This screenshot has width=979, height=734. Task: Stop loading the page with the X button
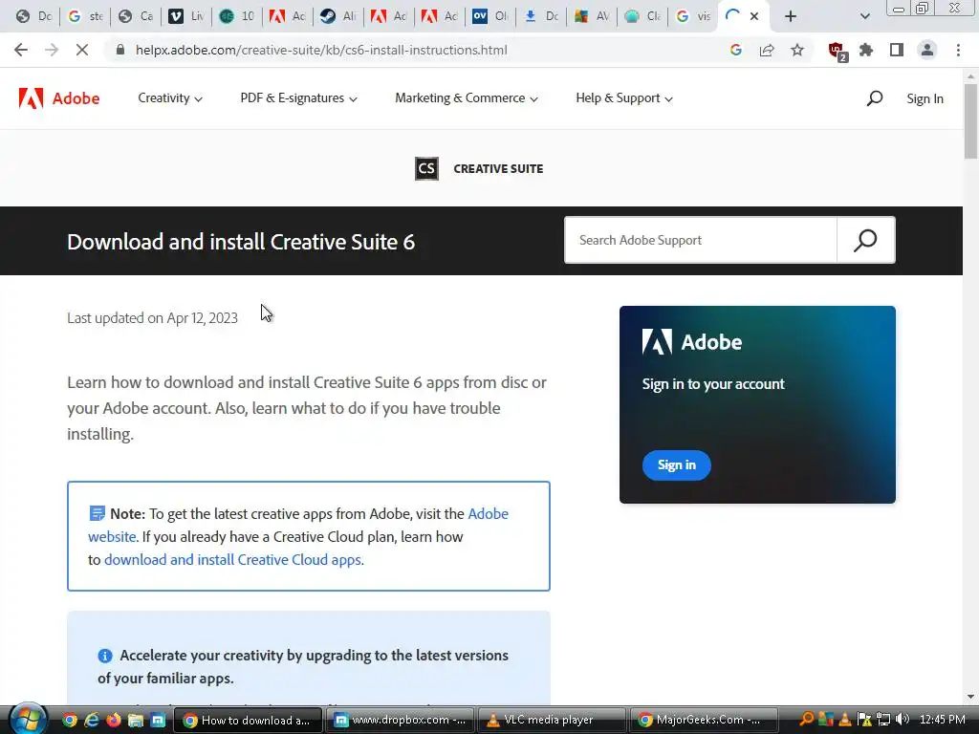pos(82,50)
